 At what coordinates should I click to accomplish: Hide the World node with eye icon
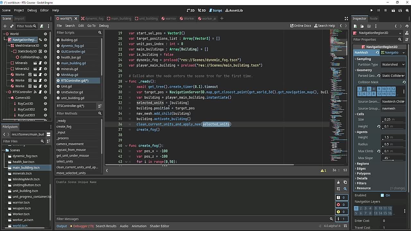point(45,34)
